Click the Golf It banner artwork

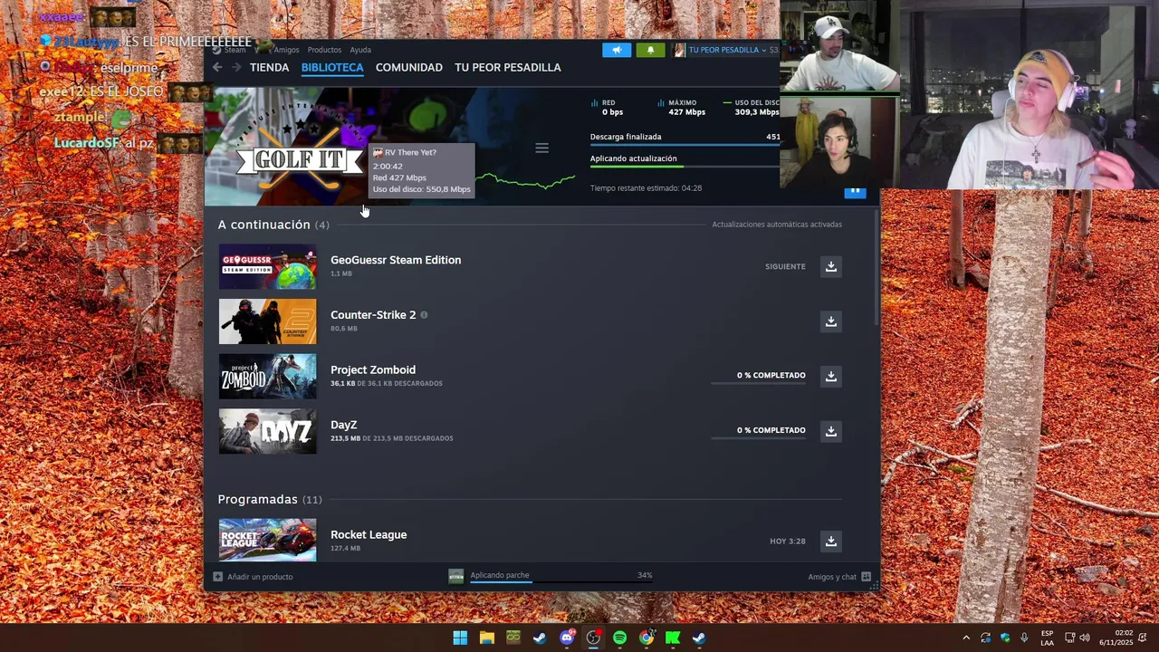tap(299, 148)
